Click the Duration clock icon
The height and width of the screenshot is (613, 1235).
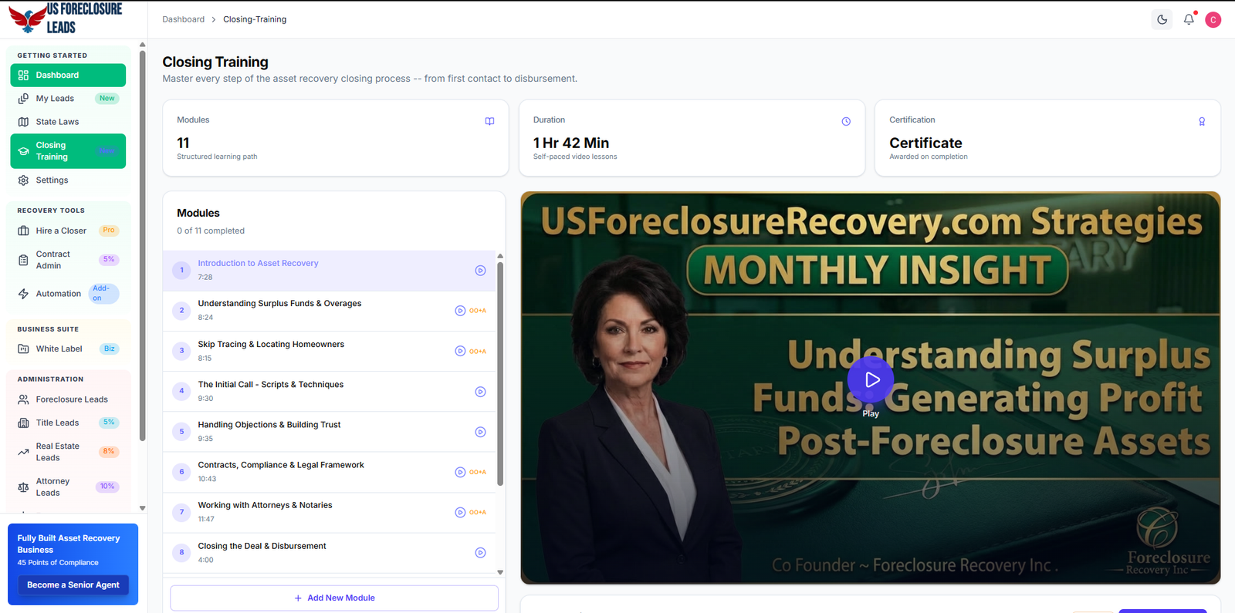[x=846, y=121]
